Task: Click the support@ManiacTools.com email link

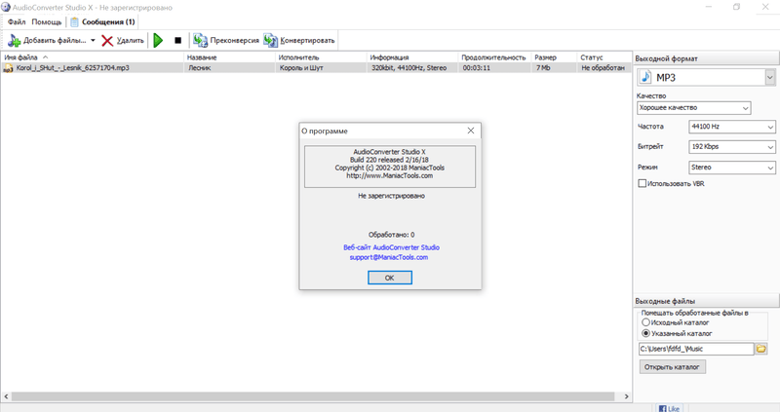Action: pos(388,257)
